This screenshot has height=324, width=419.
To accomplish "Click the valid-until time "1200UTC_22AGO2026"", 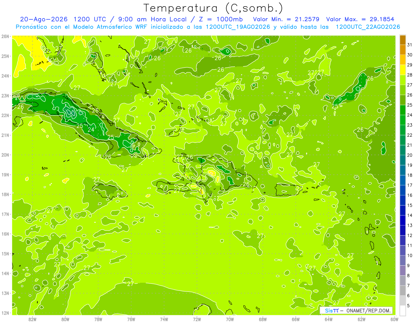I will pyautogui.click(x=368, y=27).
